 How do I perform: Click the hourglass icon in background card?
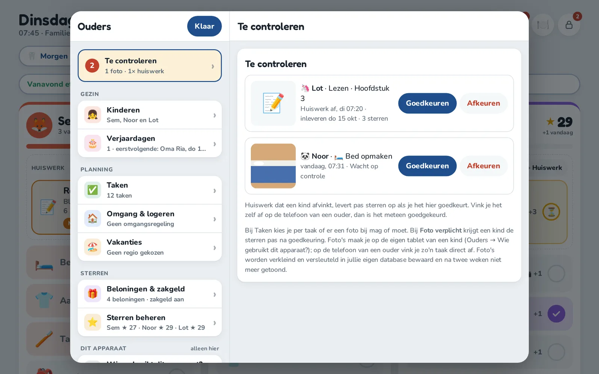click(551, 212)
